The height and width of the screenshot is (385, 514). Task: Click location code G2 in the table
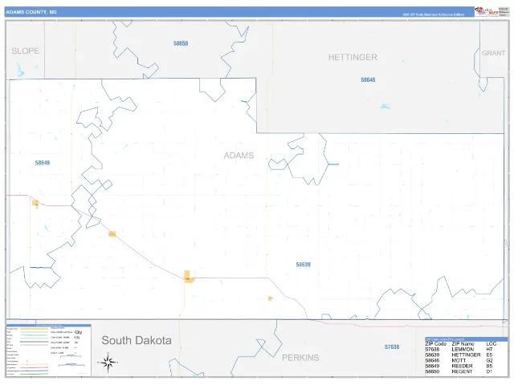pyautogui.click(x=490, y=361)
